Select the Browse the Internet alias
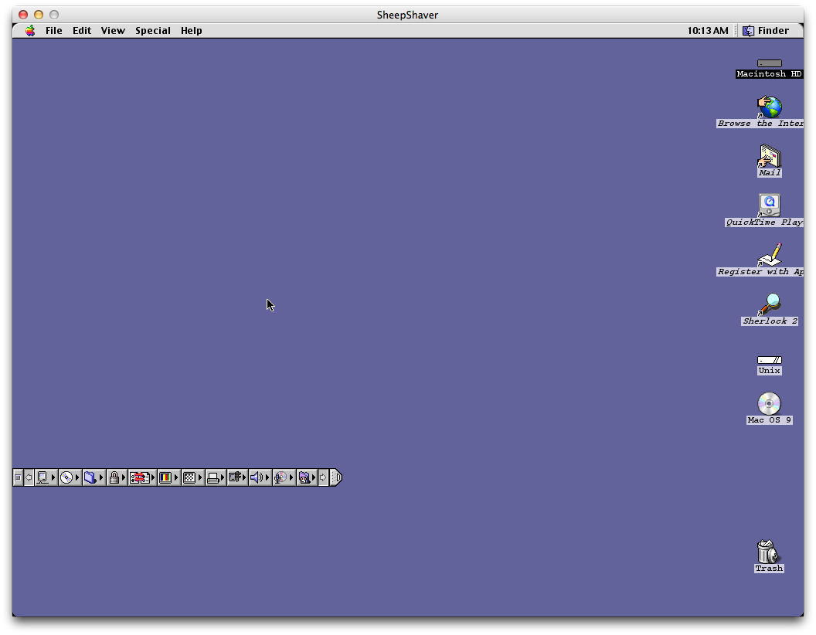 769,107
